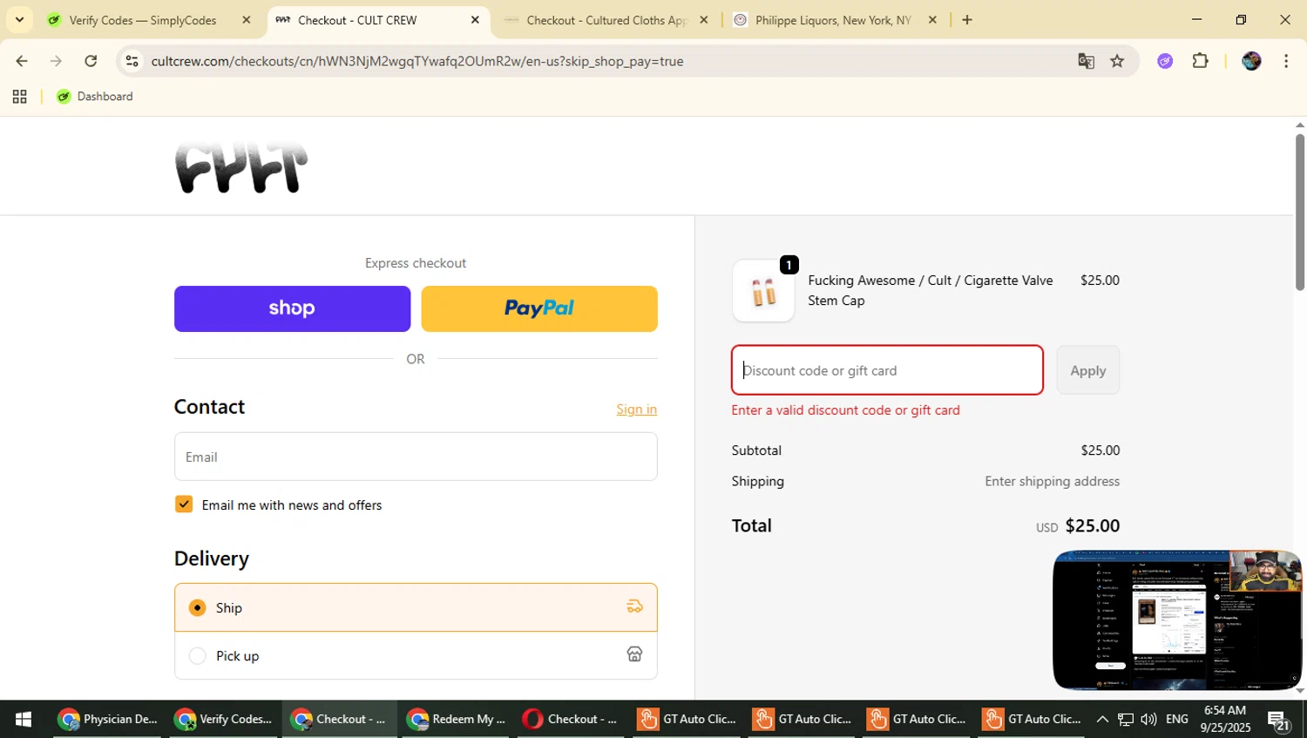This screenshot has width=1307, height=738.
Task: Open the Chrome three-dot menu
Action: (1286, 61)
